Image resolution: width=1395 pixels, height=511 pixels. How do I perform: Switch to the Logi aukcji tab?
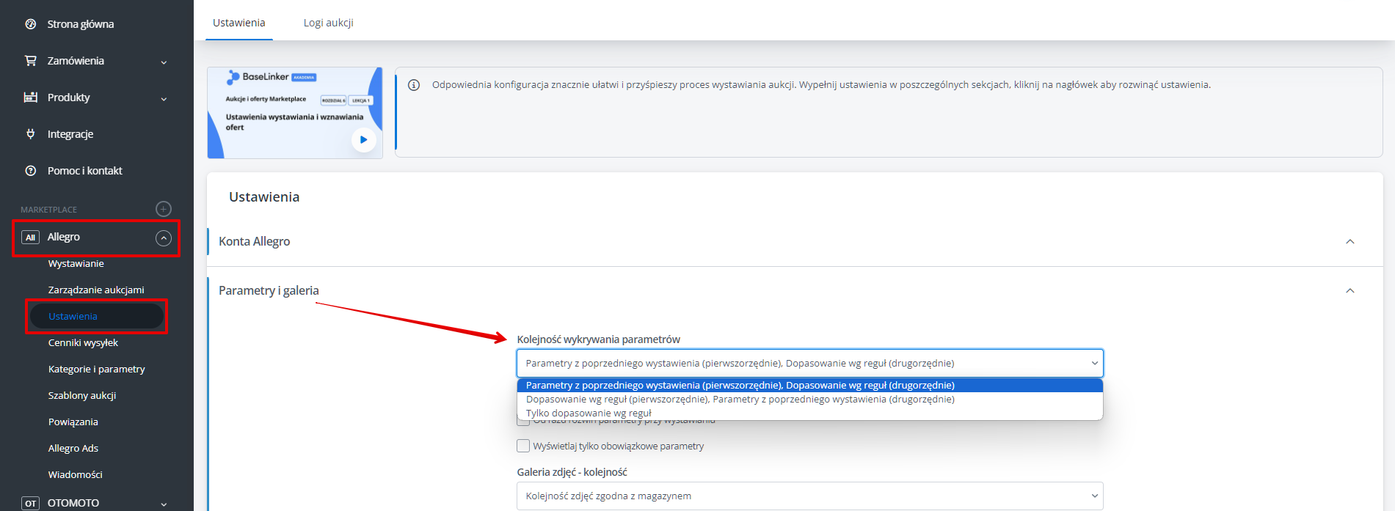click(329, 23)
